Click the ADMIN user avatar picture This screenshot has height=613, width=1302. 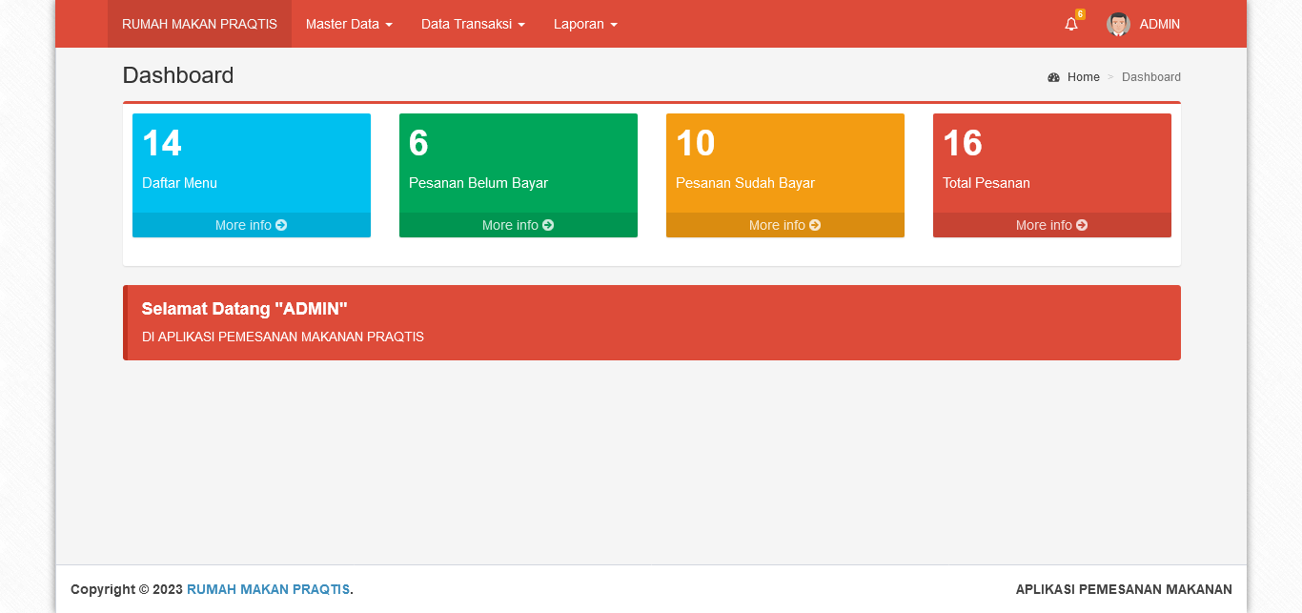pos(1118,24)
